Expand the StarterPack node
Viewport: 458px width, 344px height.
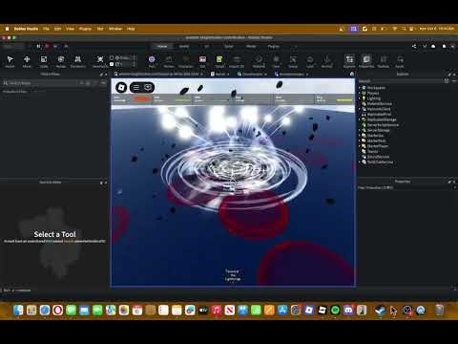[x=361, y=140]
